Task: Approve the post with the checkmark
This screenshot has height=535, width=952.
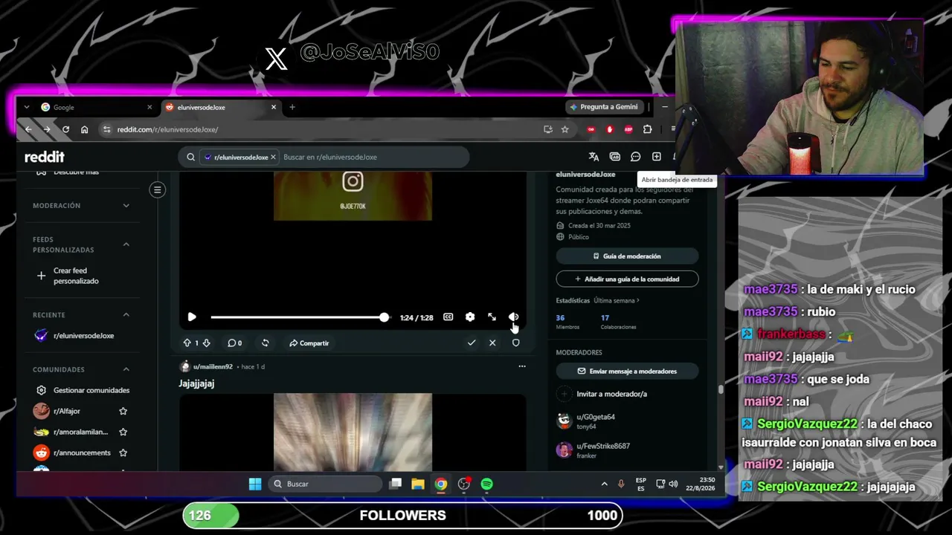Action: point(472,343)
